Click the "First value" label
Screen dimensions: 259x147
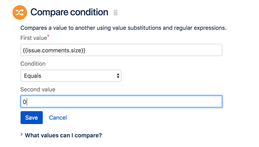tap(33, 38)
